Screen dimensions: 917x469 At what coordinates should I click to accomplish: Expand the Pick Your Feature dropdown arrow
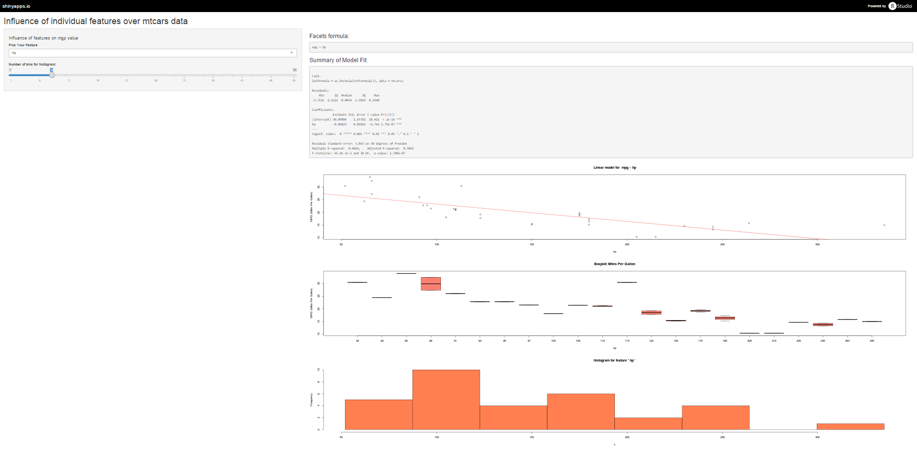pyautogui.click(x=291, y=53)
